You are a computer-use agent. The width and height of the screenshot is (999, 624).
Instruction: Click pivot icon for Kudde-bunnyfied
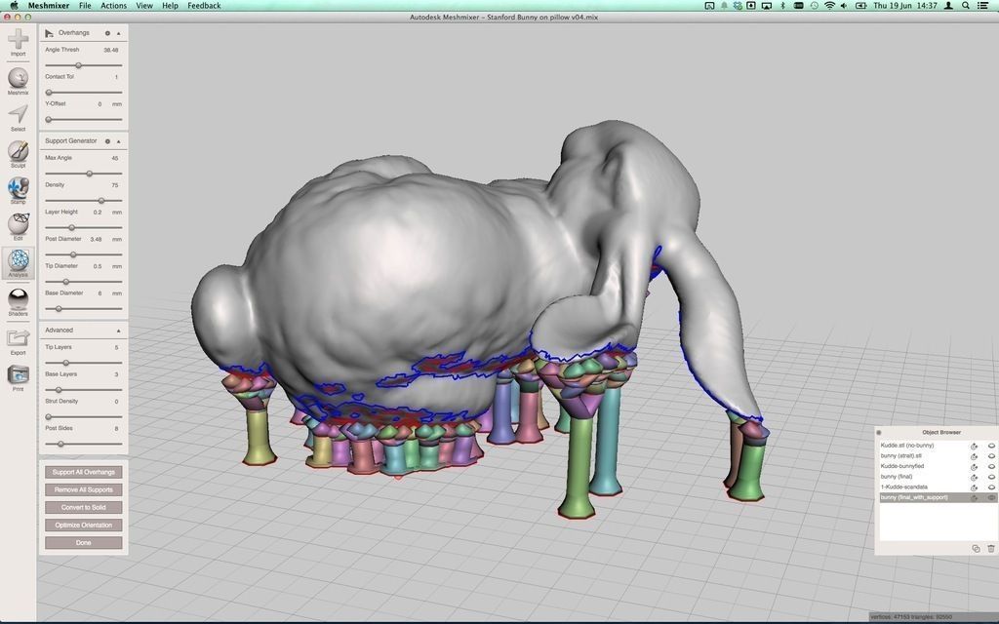tap(975, 466)
